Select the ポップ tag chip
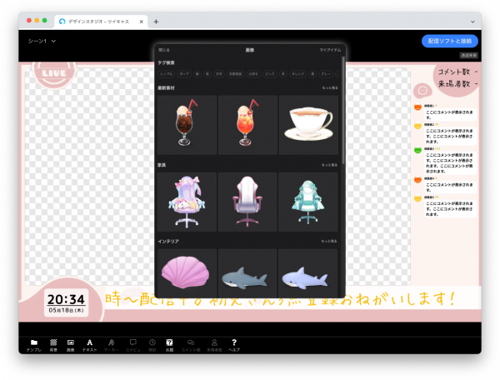This screenshot has width=500, height=380. (x=184, y=74)
